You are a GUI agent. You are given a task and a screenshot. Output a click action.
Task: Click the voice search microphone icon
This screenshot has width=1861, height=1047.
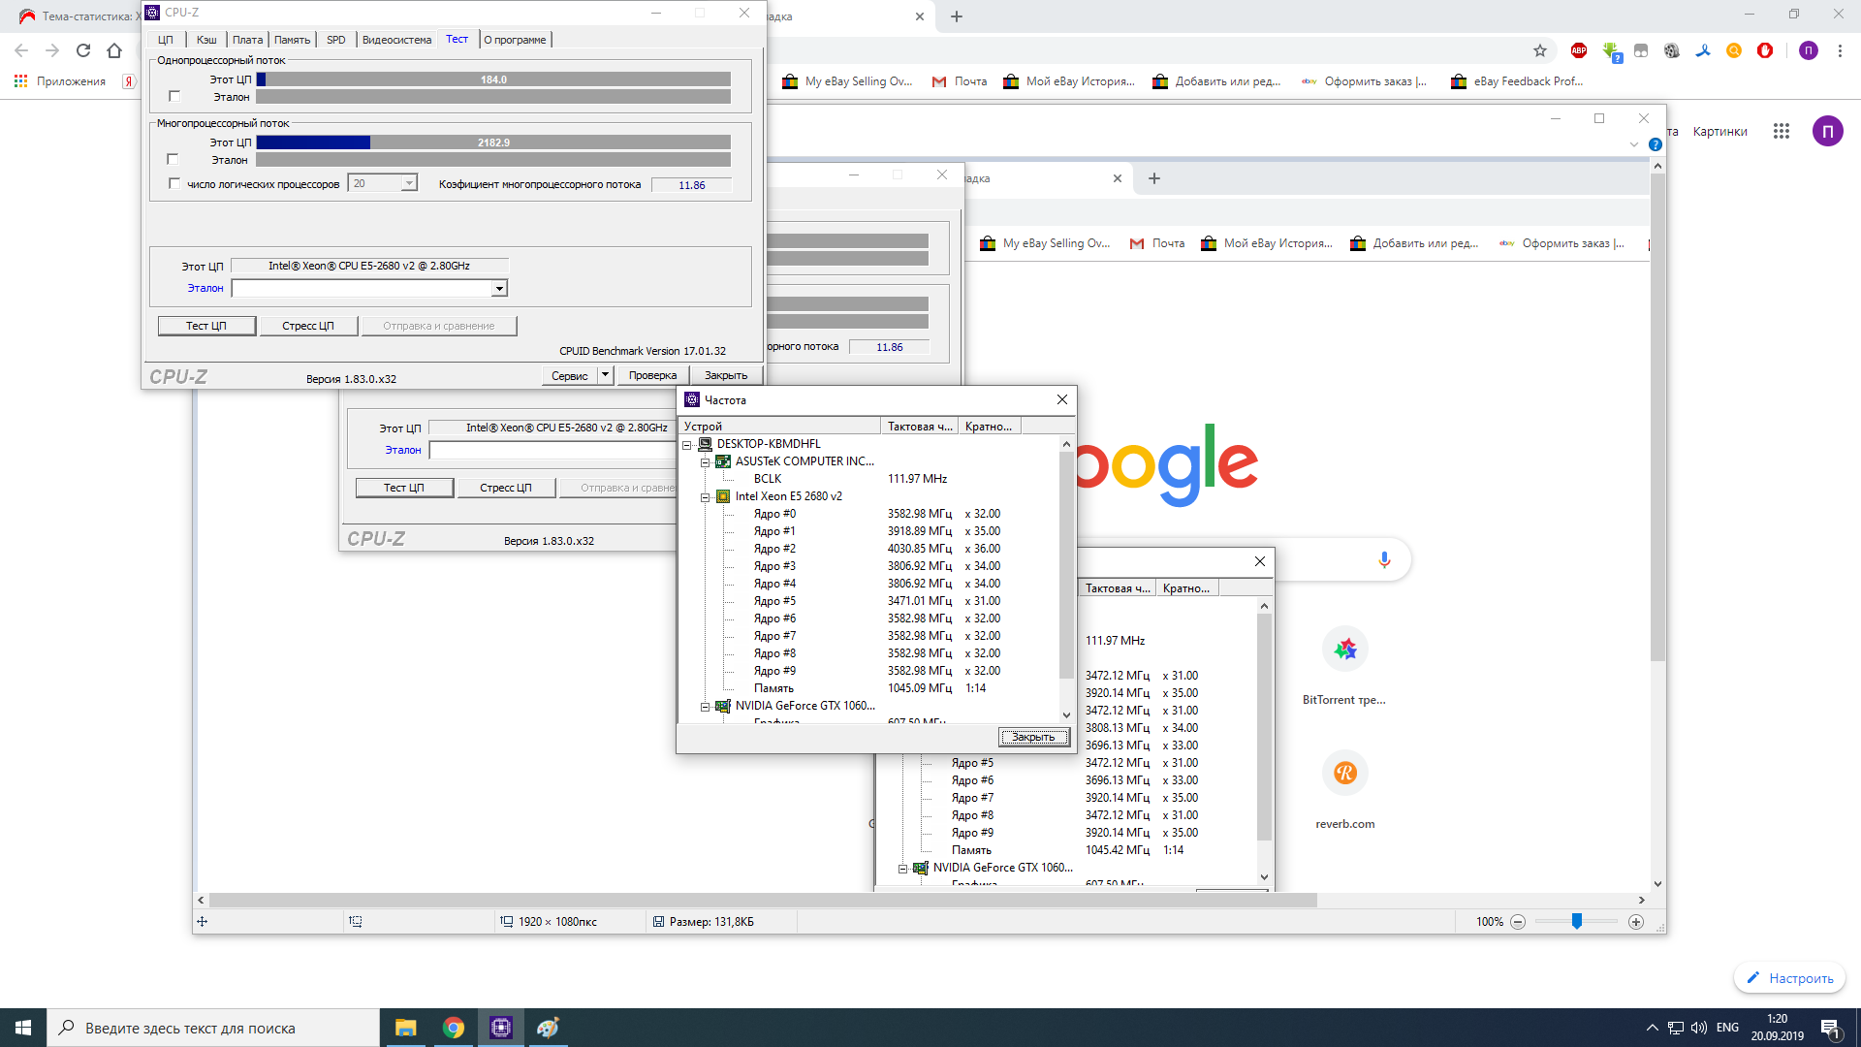point(1384,559)
